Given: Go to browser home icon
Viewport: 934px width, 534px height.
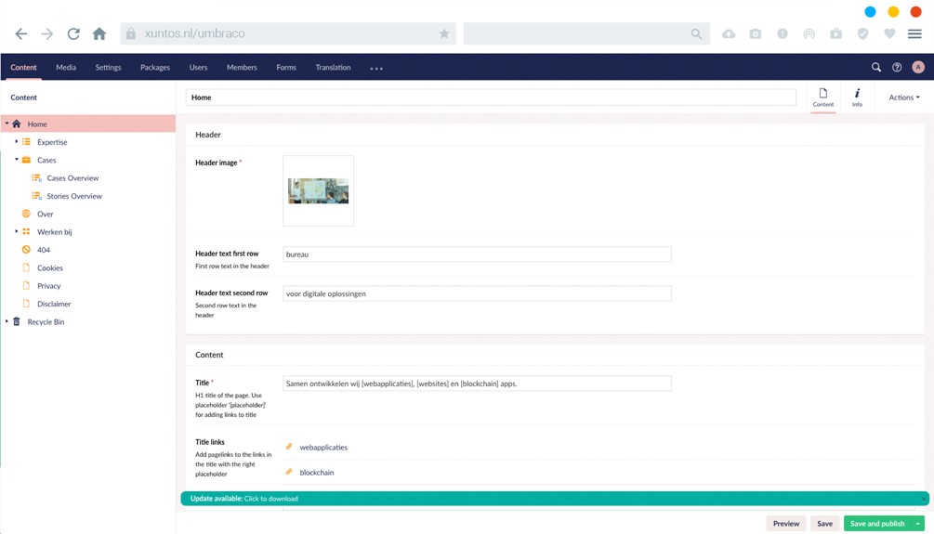Looking at the screenshot, I should point(99,34).
